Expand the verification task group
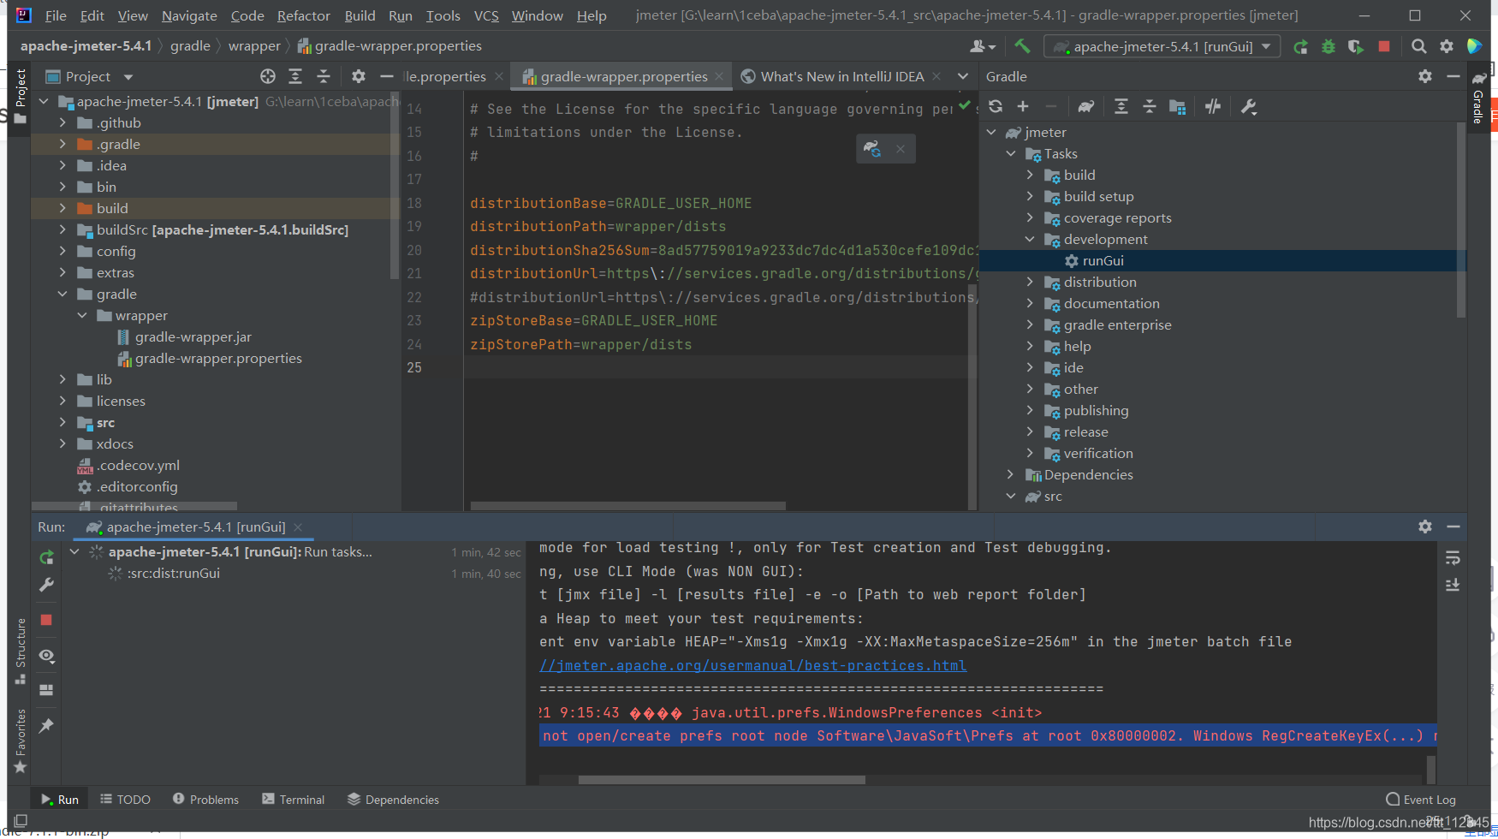 pos(1030,453)
